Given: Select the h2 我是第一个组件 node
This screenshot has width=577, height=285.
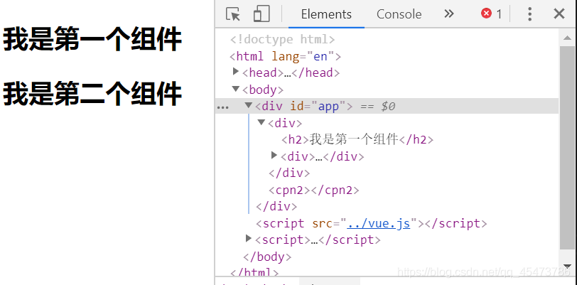Looking at the screenshot, I should click(357, 140).
